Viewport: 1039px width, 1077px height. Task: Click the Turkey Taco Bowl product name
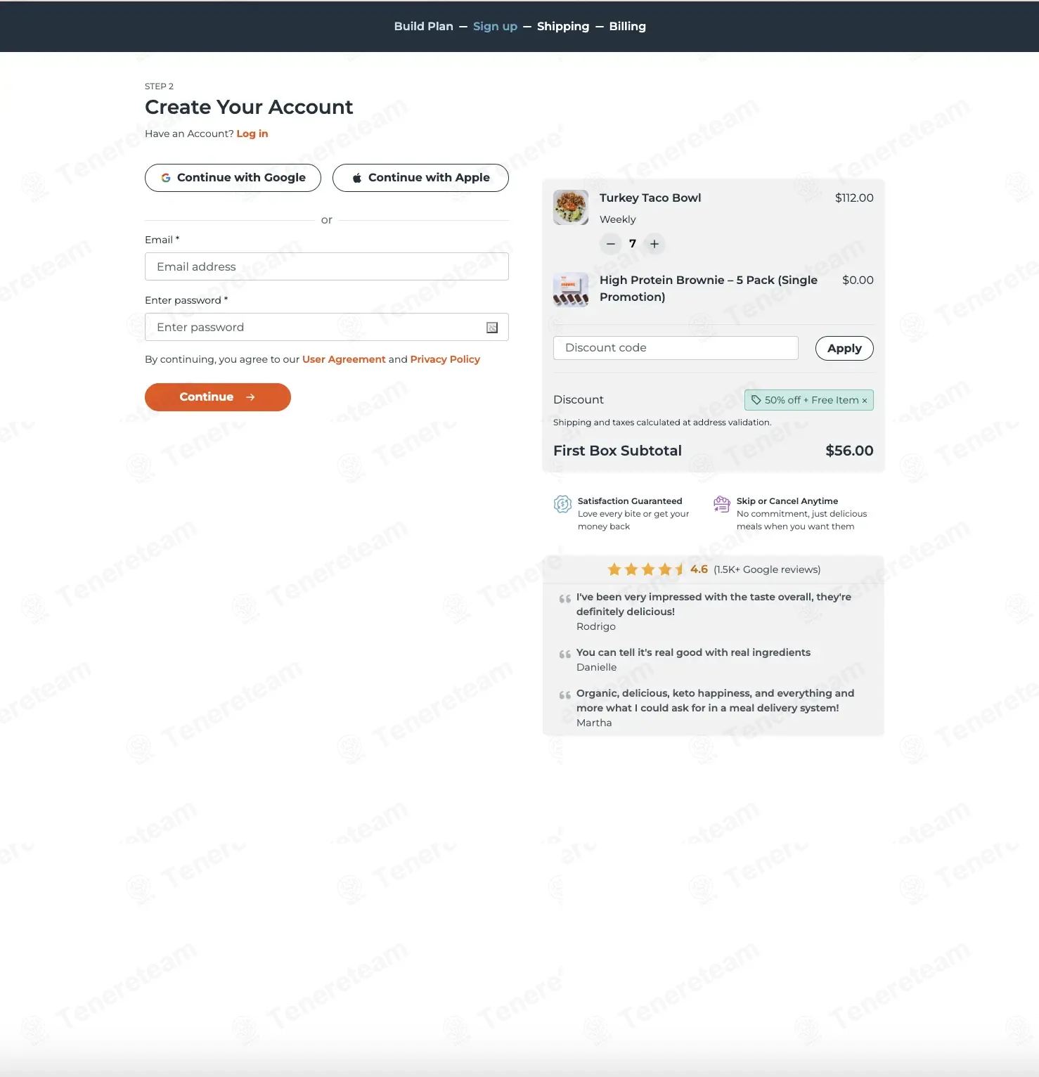click(x=650, y=198)
